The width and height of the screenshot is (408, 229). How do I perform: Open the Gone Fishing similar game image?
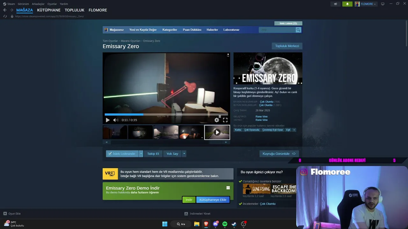(257, 189)
